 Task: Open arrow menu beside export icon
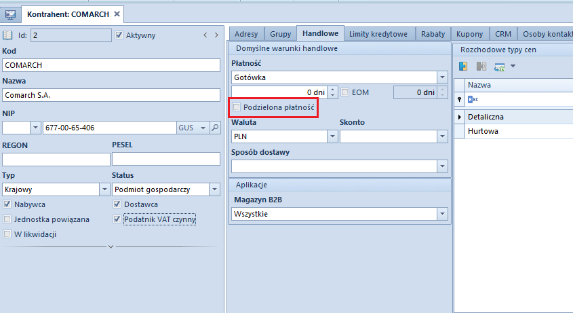(513, 67)
